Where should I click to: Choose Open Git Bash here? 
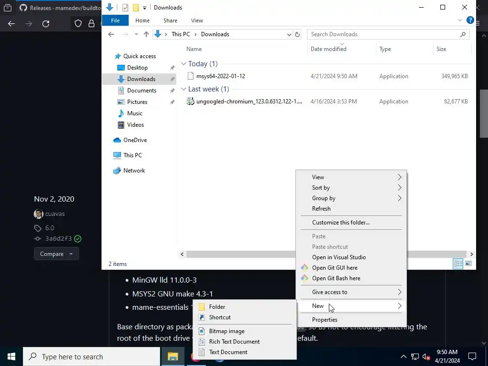pyautogui.click(x=351, y=278)
